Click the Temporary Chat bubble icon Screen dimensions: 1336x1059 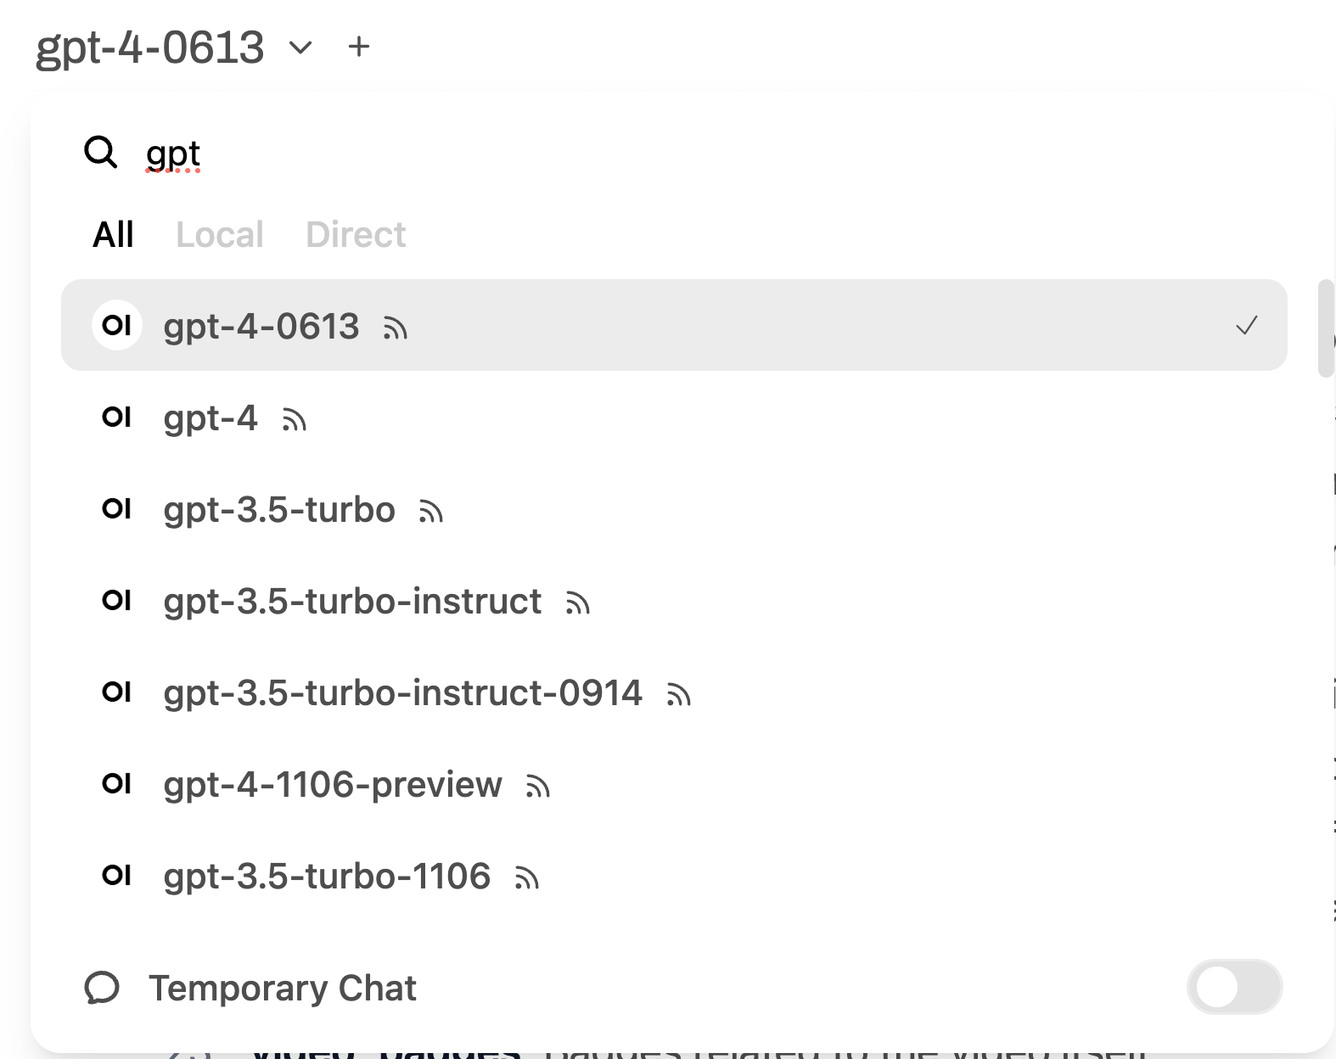[x=102, y=988]
